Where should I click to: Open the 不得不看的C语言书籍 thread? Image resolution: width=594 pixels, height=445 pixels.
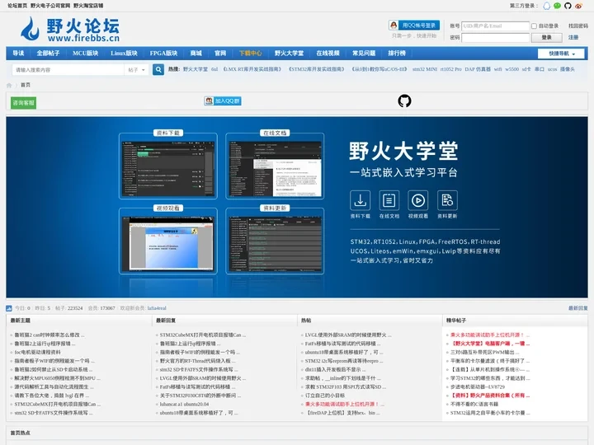(x=474, y=405)
